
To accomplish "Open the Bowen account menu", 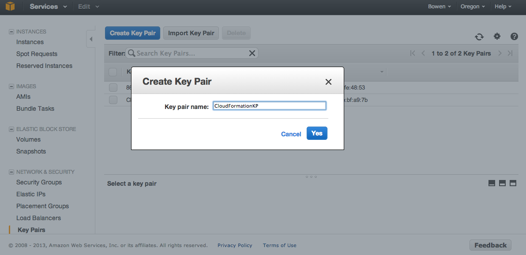I will point(440,6).
